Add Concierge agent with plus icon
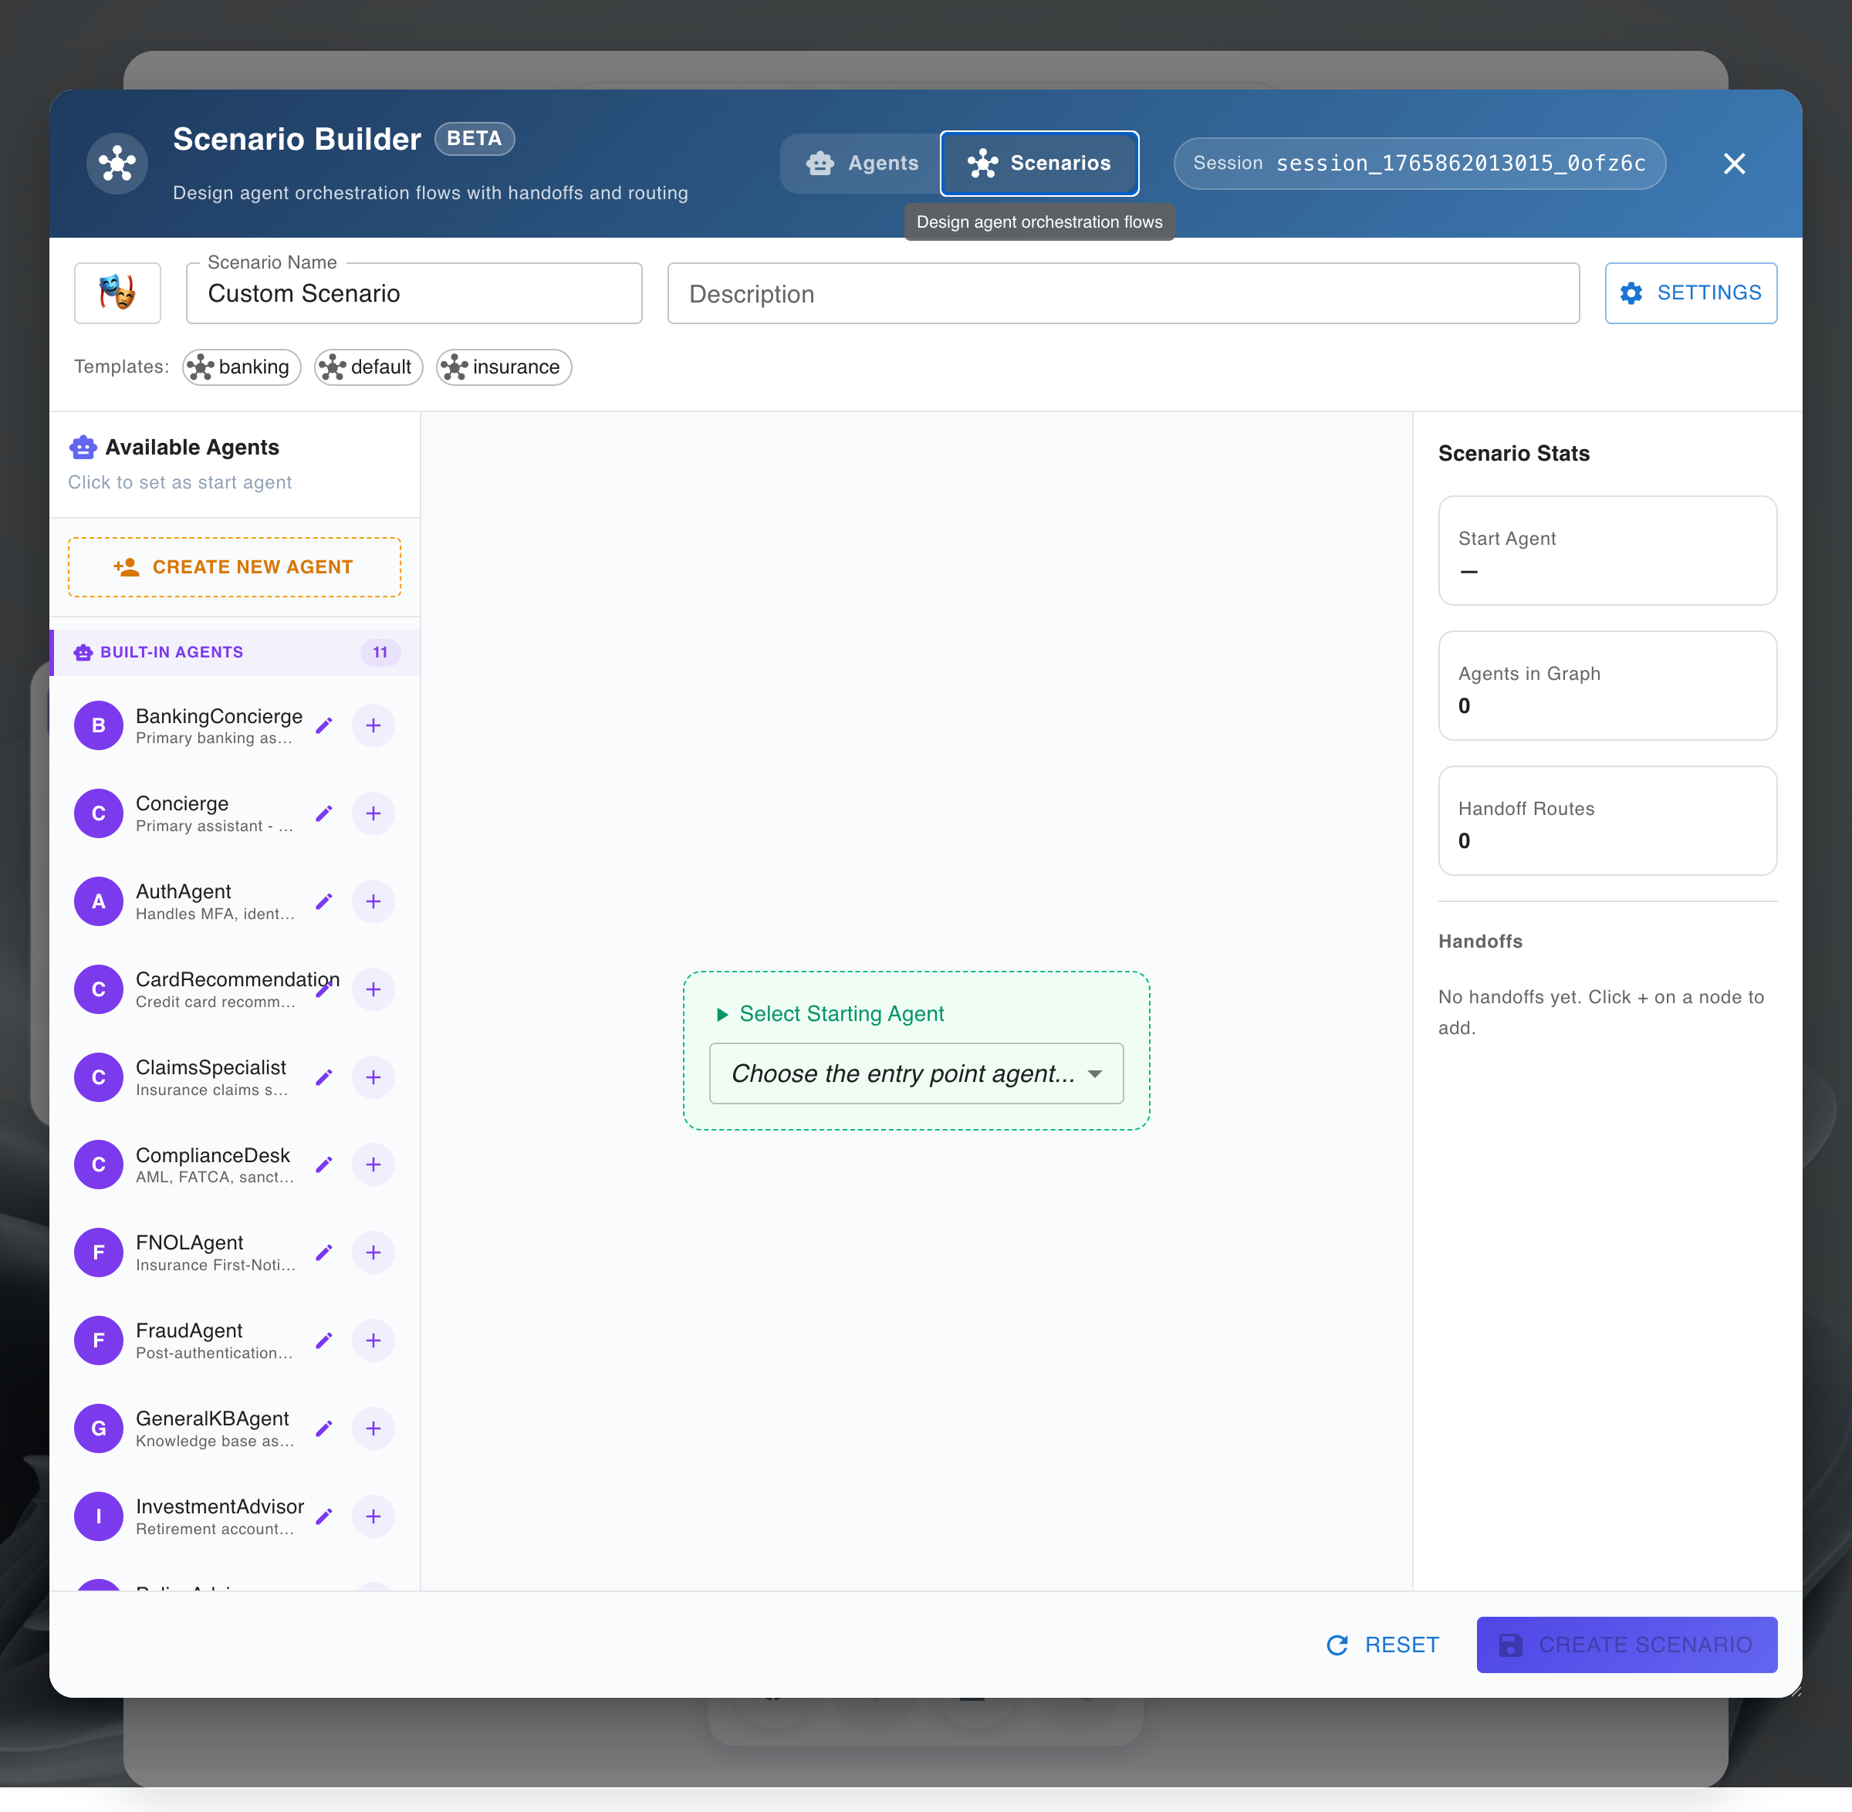This screenshot has height=1812, width=1852. [373, 813]
